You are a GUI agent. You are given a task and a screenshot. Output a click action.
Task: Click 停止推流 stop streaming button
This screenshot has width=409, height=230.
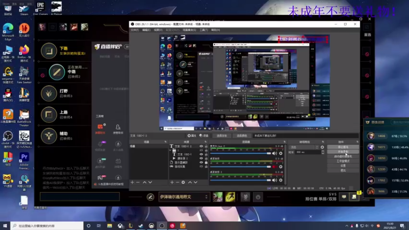coord(343,147)
